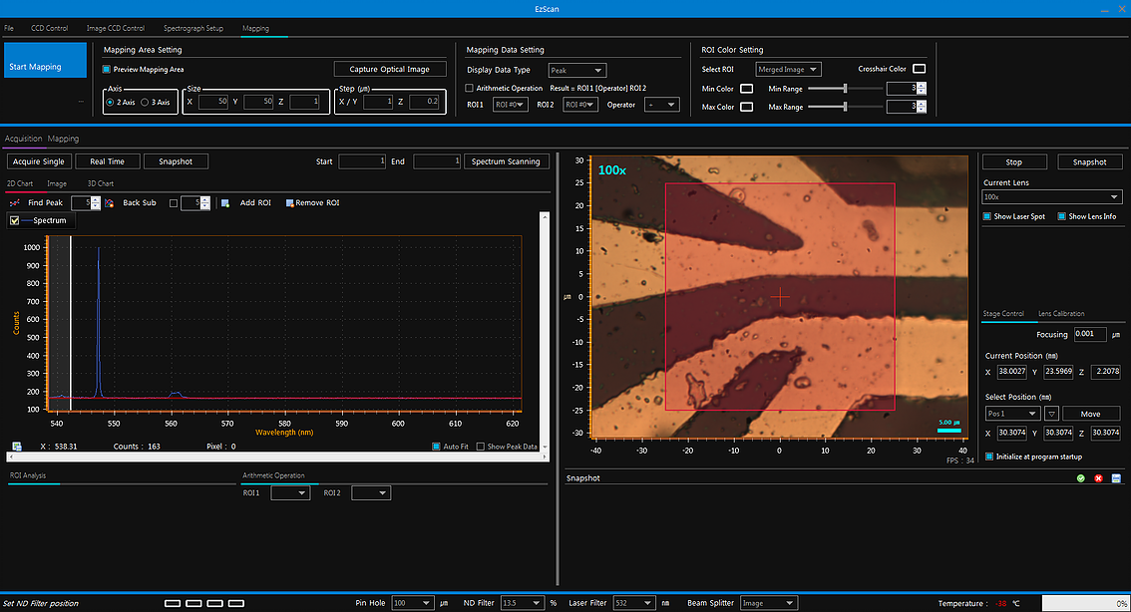Screen dimensions: 1131x612
Task: Toggle the Back Sub checkbox
Action: pyautogui.click(x=174, y=203)
